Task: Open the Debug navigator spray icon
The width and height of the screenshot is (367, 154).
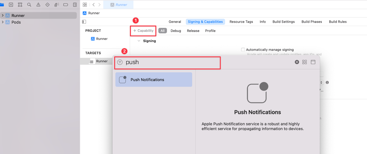Action: 57,5
